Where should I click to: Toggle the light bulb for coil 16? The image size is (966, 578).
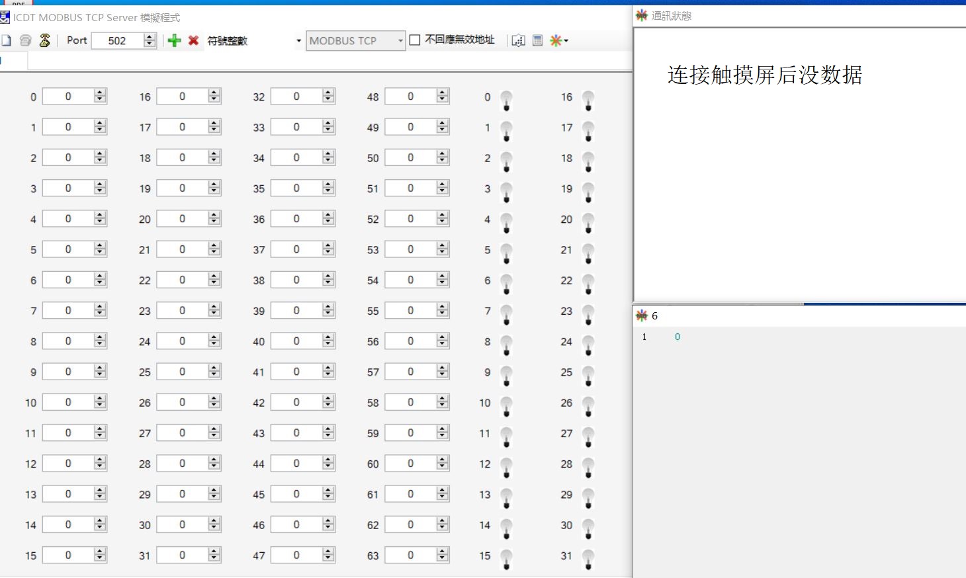[588, 100]
